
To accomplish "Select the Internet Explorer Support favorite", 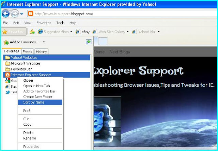I will point(47,75).
